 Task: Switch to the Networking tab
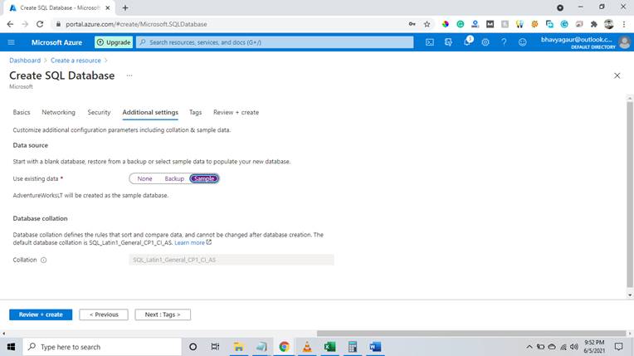tap(59, 113)
